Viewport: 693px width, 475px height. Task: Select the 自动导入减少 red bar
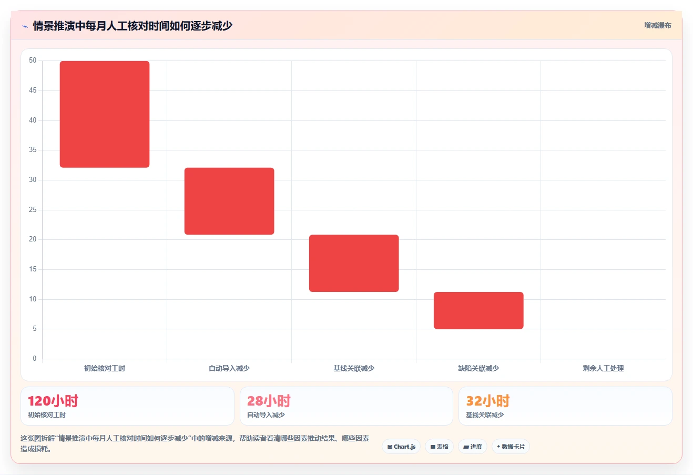pos(229,201)
